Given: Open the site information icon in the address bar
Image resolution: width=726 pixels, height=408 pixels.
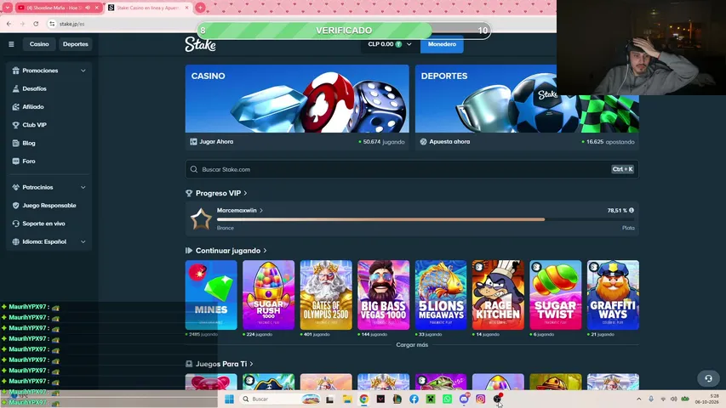Looking at the screenshot, I should [x=52, y=24].
